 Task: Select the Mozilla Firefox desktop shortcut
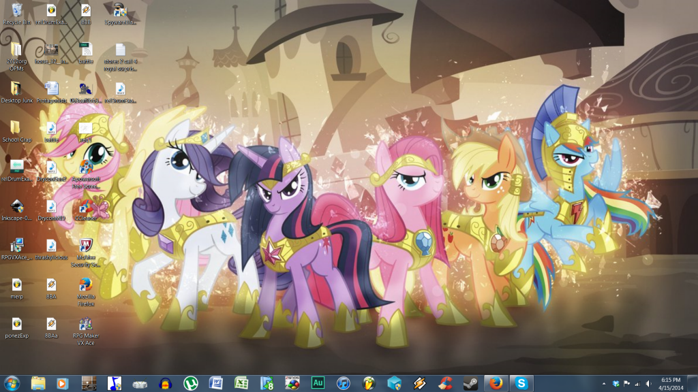click(x=86, y=291)
